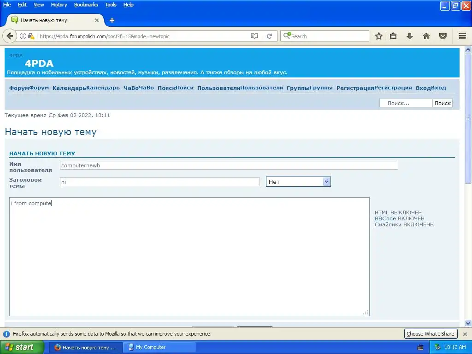Open the Pocket icon in toolbar

[x=443, y=36]
